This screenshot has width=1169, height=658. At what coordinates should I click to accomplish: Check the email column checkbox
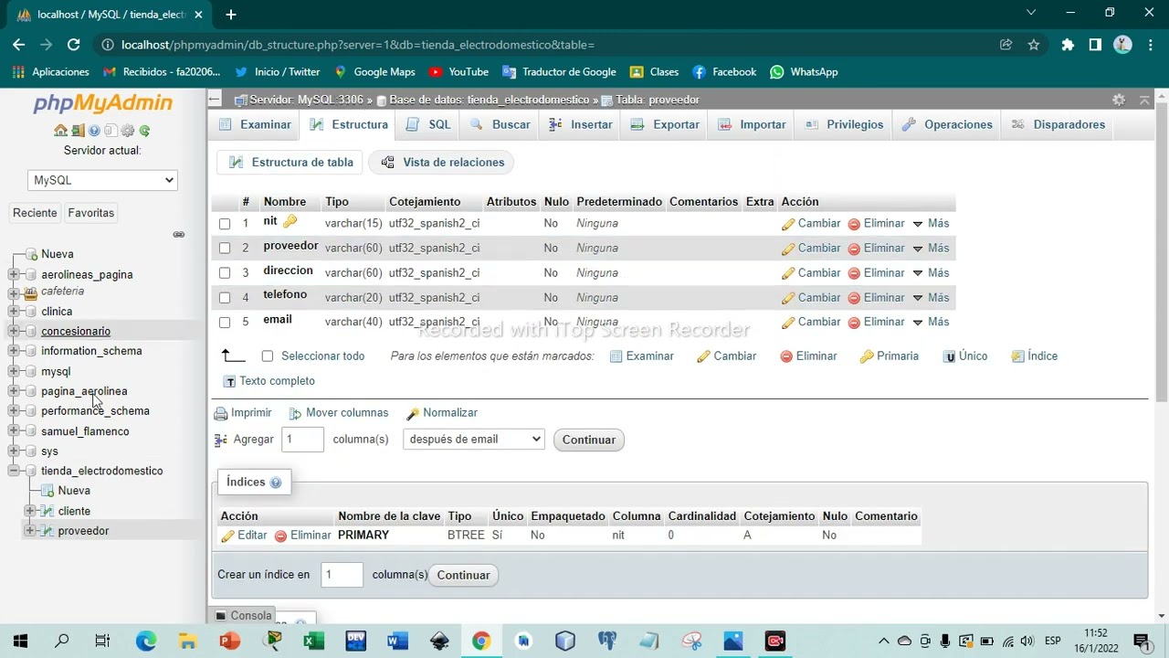225,323
